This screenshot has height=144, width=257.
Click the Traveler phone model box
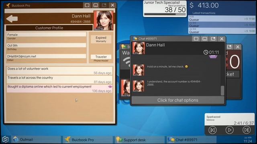101,57
